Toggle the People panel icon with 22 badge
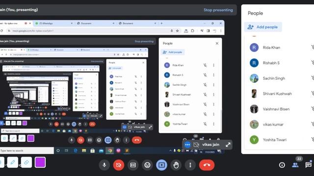314x176 pixels. (x=295, y=165)
